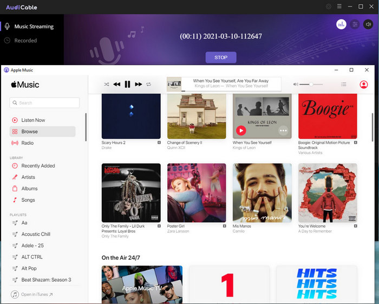Click the Quinn XCII artist link
Image resolution: width=379 pixels, height=304 pixels.
click(176, 147)
